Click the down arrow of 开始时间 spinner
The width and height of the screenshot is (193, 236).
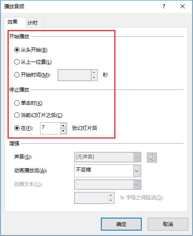[94, 78]
